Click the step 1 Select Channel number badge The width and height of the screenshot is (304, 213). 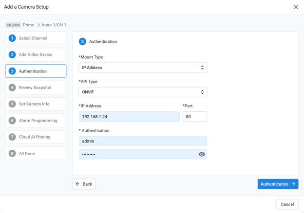pyautogui.click(x=12, y=38)
